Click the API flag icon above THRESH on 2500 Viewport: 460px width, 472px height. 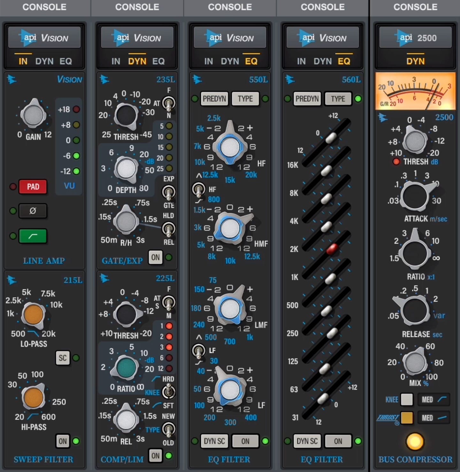click(x=383, y=118)
